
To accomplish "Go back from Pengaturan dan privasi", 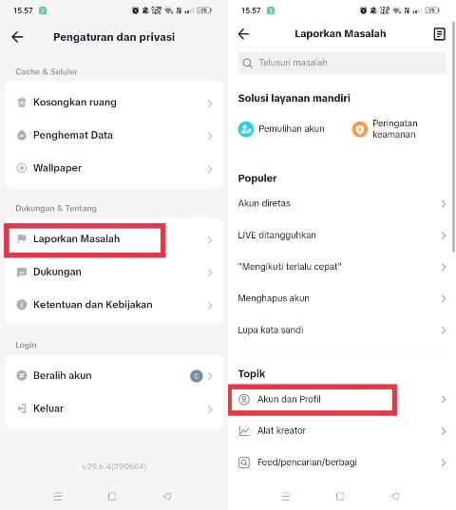I will coord(17,37).
